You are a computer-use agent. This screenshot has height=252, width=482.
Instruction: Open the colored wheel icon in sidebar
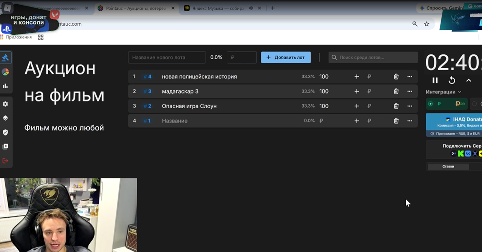click(5, 72)
